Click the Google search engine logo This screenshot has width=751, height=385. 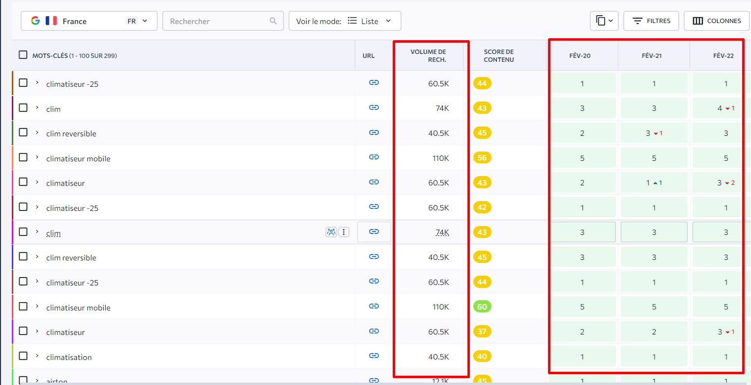tap(35, 21)
